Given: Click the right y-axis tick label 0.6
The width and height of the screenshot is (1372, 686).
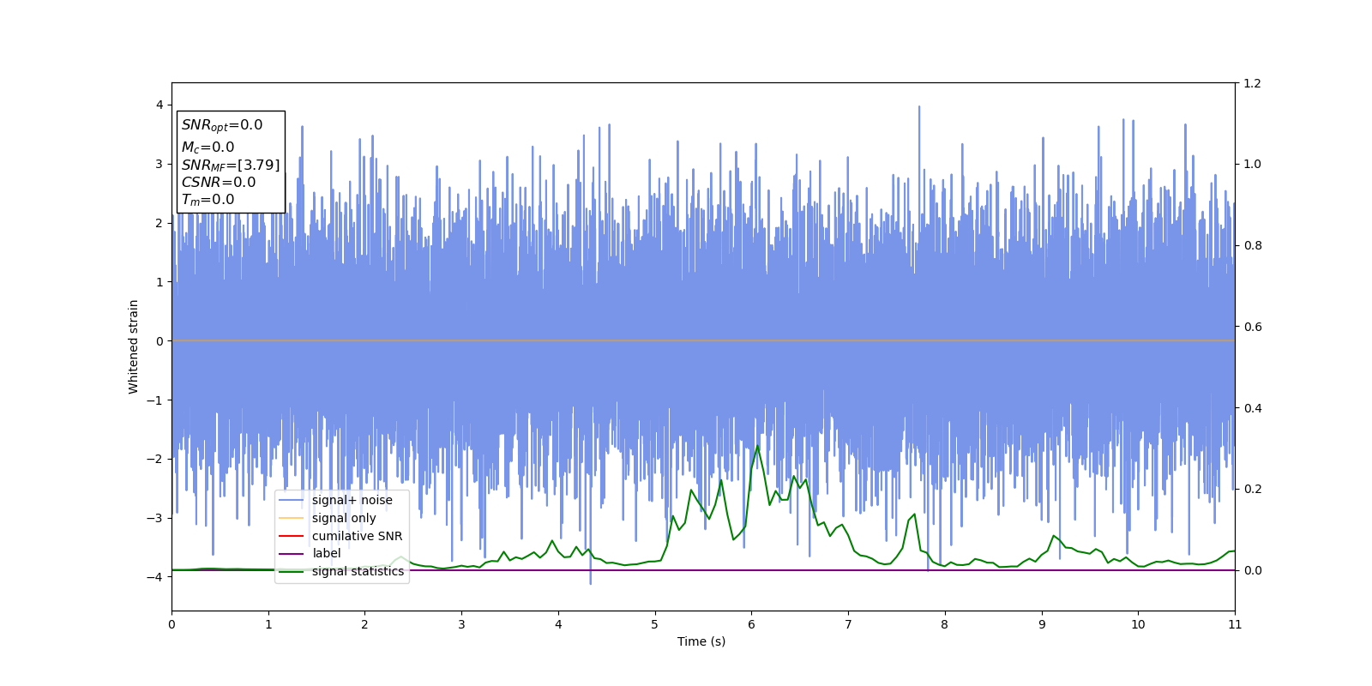Looking at the screenshot, I should [x=1252, y=327].
